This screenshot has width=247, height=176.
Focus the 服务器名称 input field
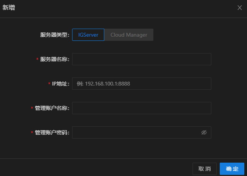[x=142, y=59]
